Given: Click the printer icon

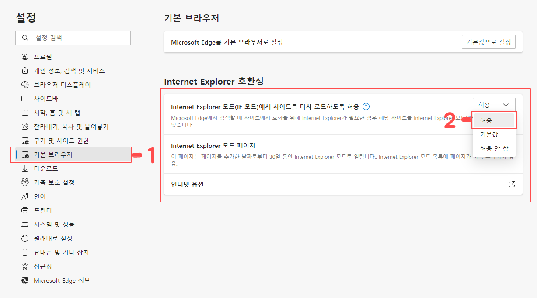Looking at the screenshot, I should pos(25,210).
